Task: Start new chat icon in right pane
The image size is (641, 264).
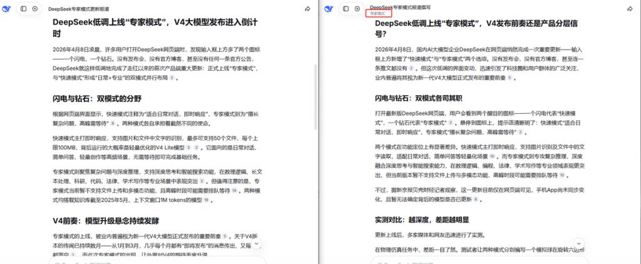Action: (x=357, y=9)
